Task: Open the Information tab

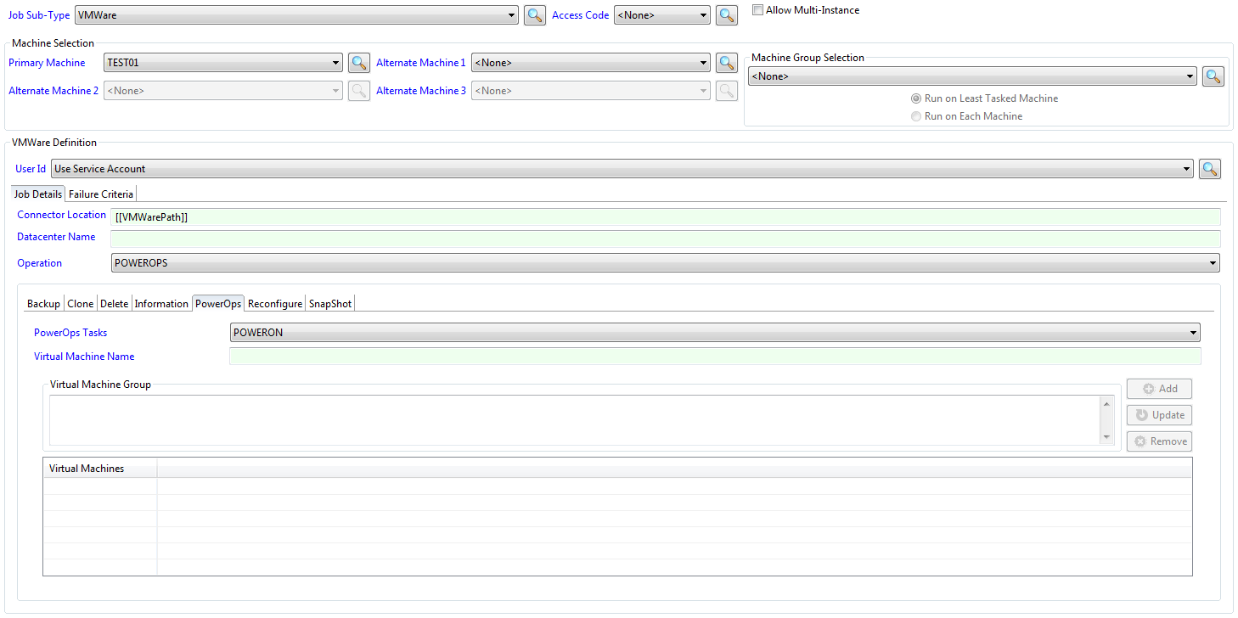Action: coord(161,304)
